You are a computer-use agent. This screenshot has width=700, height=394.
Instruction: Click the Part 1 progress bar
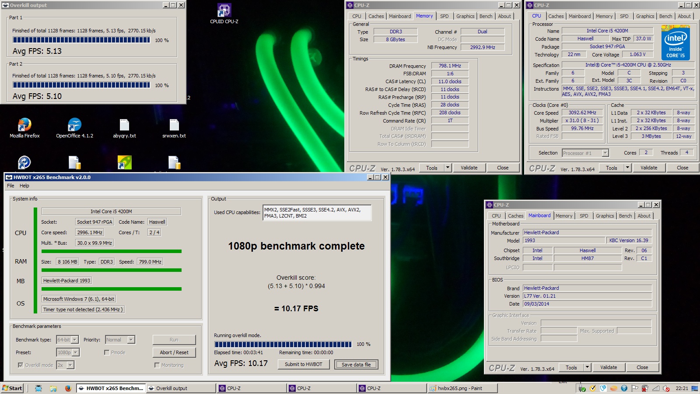click(x=81, y=40)
